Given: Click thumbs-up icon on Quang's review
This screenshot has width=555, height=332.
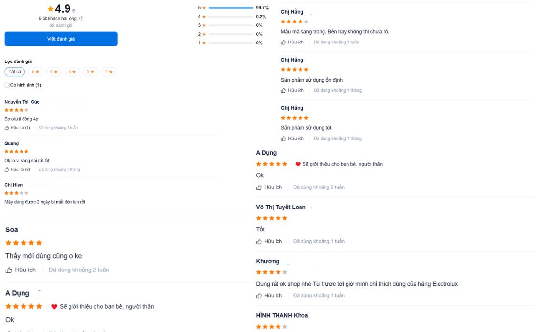Looking at the screenshot, I should click(7, 169).
